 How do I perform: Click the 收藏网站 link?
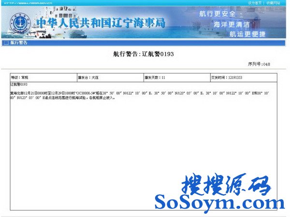coord(273,2)
